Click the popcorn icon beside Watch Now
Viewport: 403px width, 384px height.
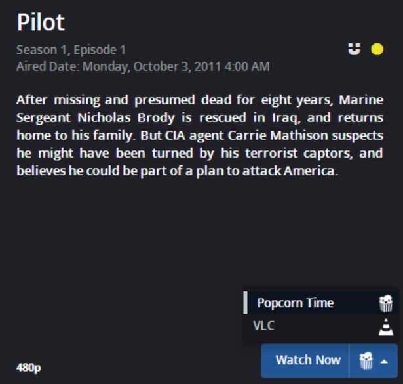click(366, 360)
